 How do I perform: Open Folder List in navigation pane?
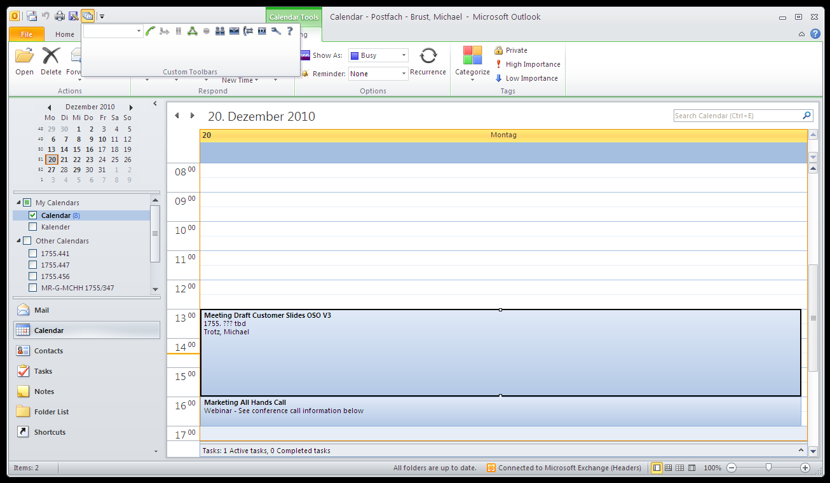(86, 412)
